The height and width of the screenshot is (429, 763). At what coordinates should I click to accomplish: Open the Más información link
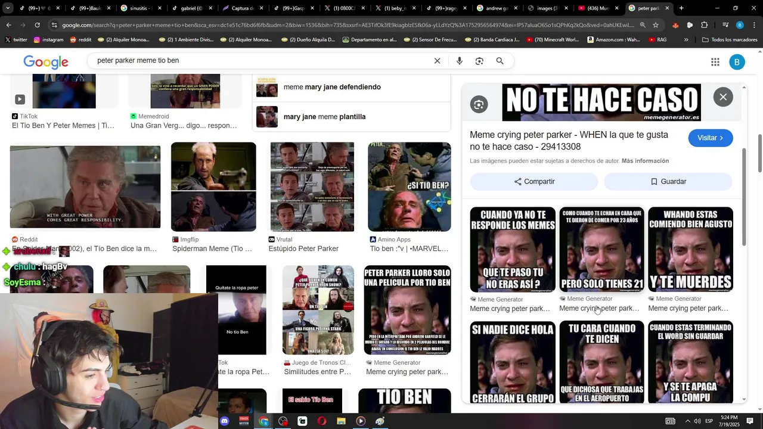click(x=645, y=161)
